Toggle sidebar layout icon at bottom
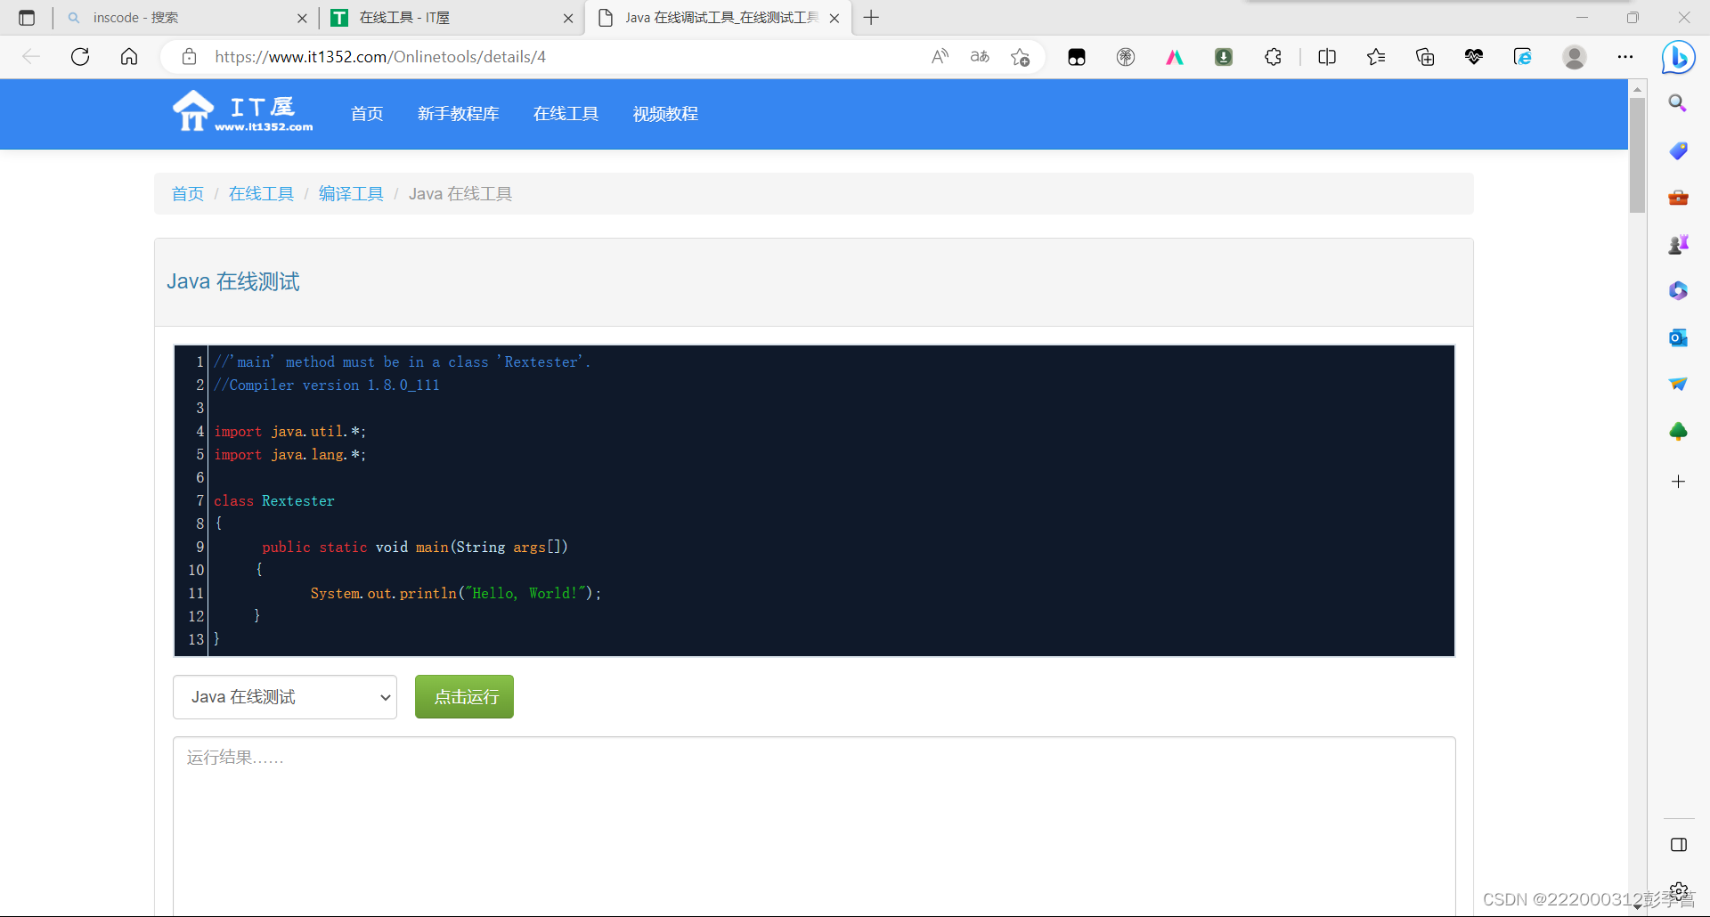The width and height of the screenshot is (1710, 917). point(1678,845)
